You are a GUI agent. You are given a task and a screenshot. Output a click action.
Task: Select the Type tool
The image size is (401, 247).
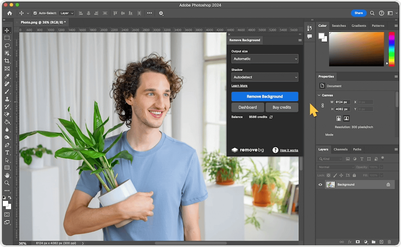(x=7, y=152)
